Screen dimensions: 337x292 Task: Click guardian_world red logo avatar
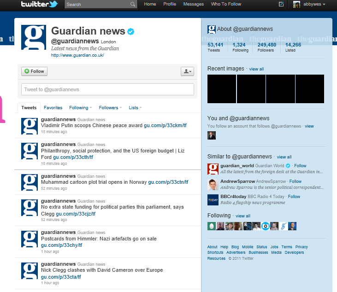[213, 169]
